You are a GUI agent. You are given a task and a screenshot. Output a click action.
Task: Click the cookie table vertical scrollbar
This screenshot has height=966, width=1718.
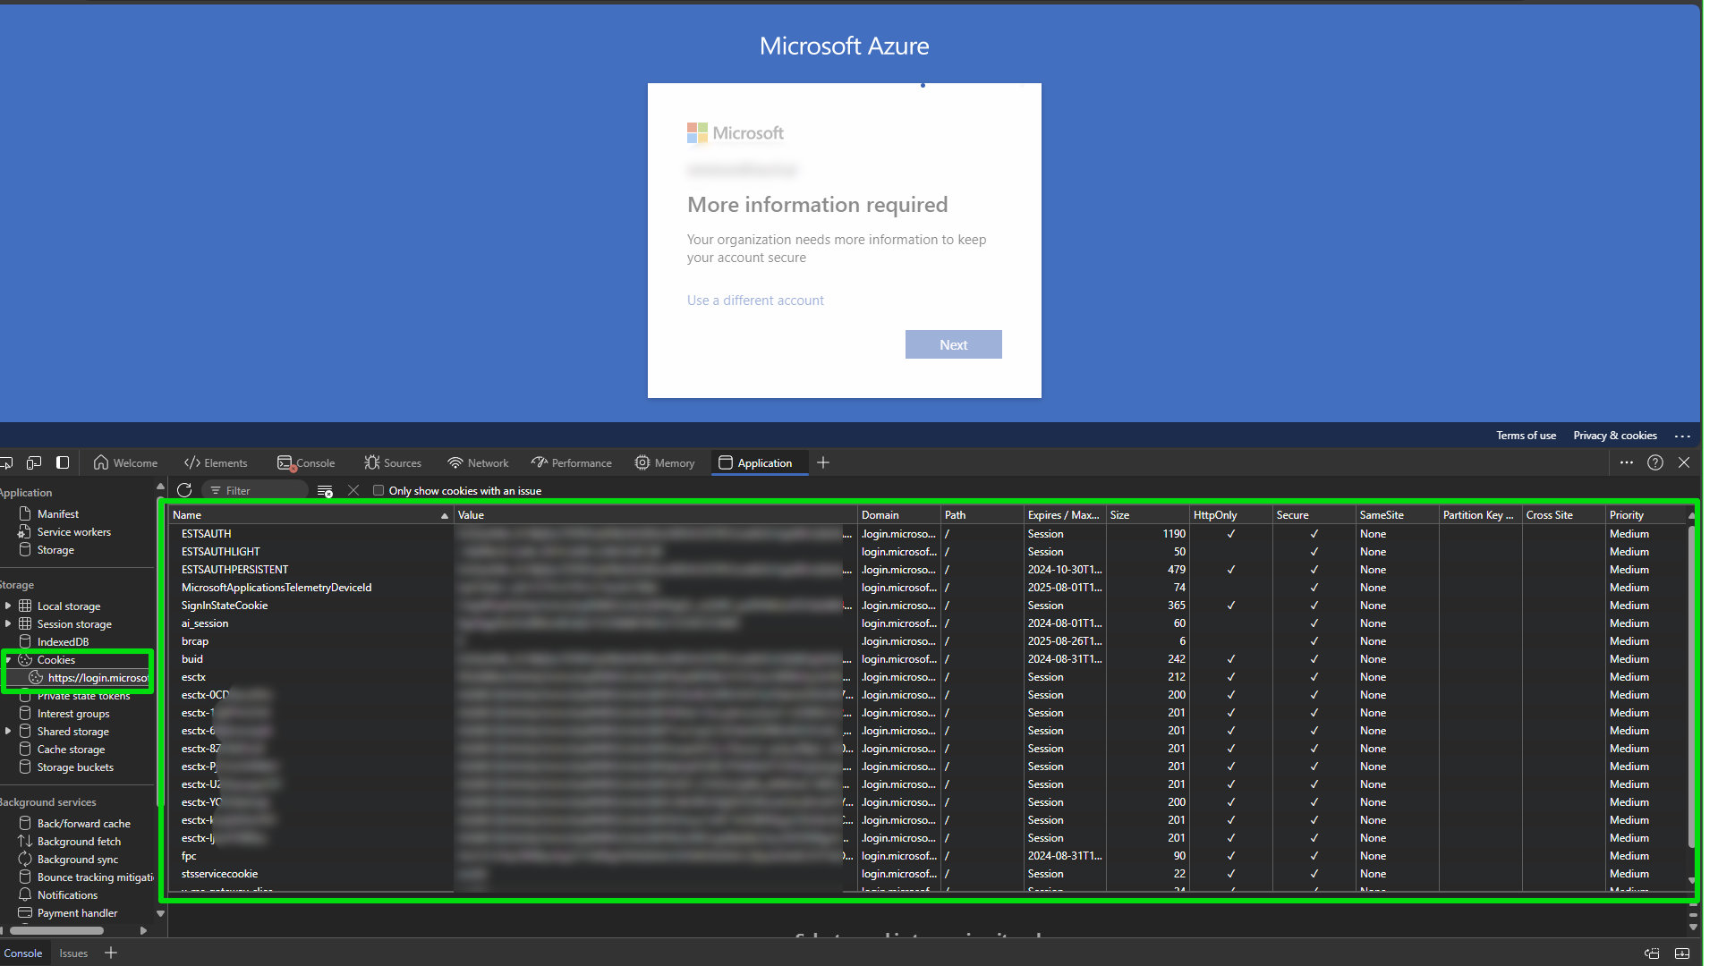(x=1691, y=686)
